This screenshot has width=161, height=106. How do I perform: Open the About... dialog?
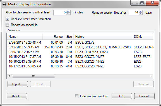click(x=17, y=96)
